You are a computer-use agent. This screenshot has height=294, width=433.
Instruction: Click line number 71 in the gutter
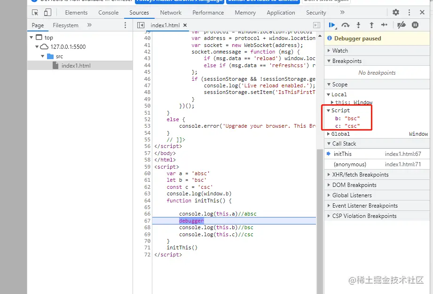[147, 248]
